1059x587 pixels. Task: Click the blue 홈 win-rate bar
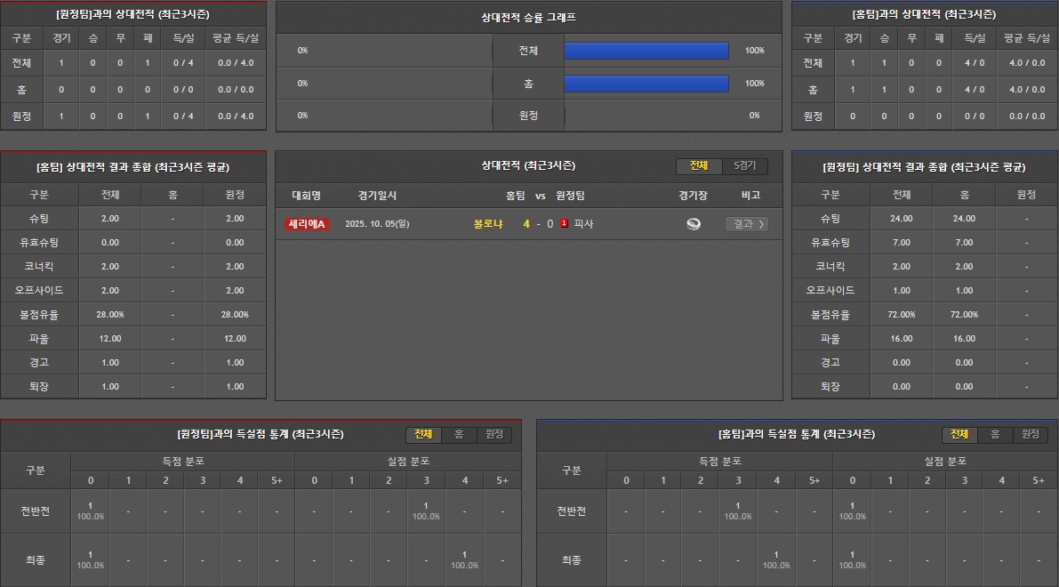click(646, 83)
